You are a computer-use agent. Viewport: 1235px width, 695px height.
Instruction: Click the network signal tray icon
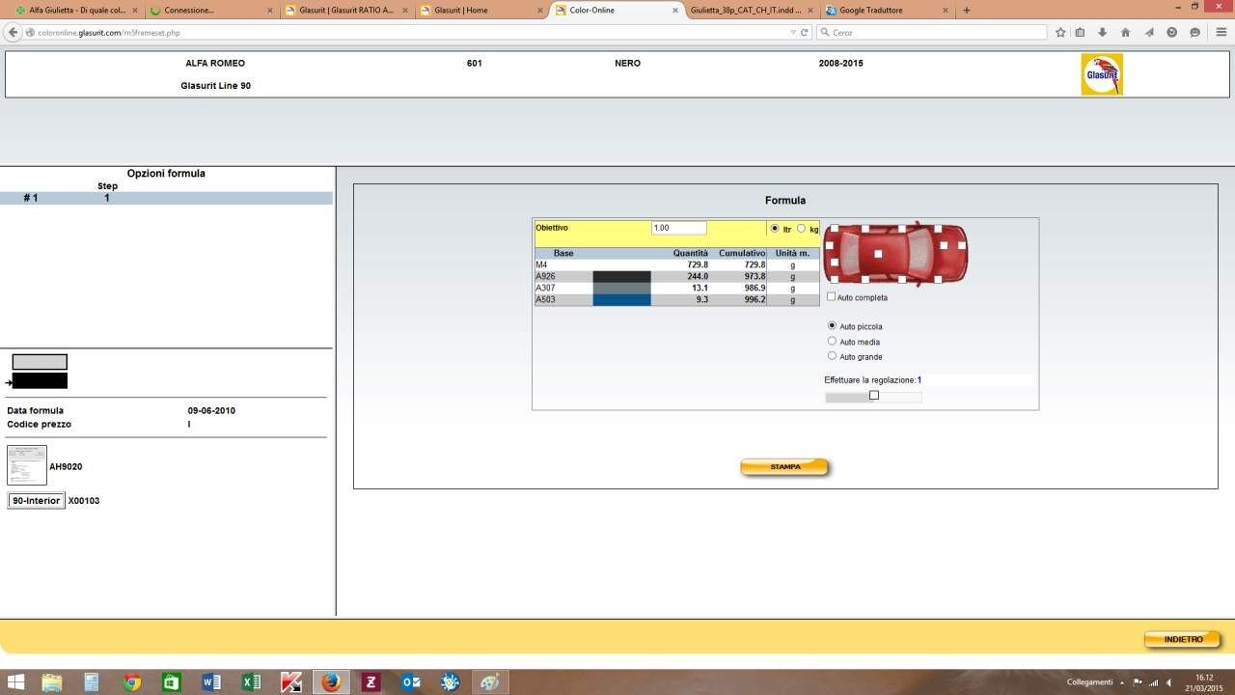click(x=1153, y=682)
